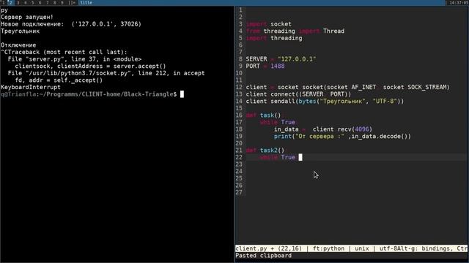Viewport: 469px width, 263px height.
Task: Click the '^CTraceback (most recent call last)' line
Action: point(64,52)
